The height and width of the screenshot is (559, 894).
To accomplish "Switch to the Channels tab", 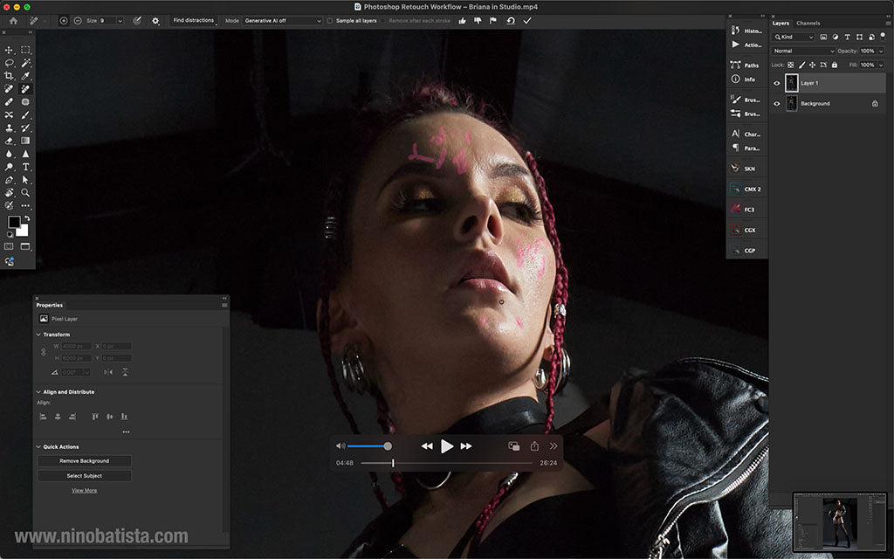I will (x=808, y=24).
